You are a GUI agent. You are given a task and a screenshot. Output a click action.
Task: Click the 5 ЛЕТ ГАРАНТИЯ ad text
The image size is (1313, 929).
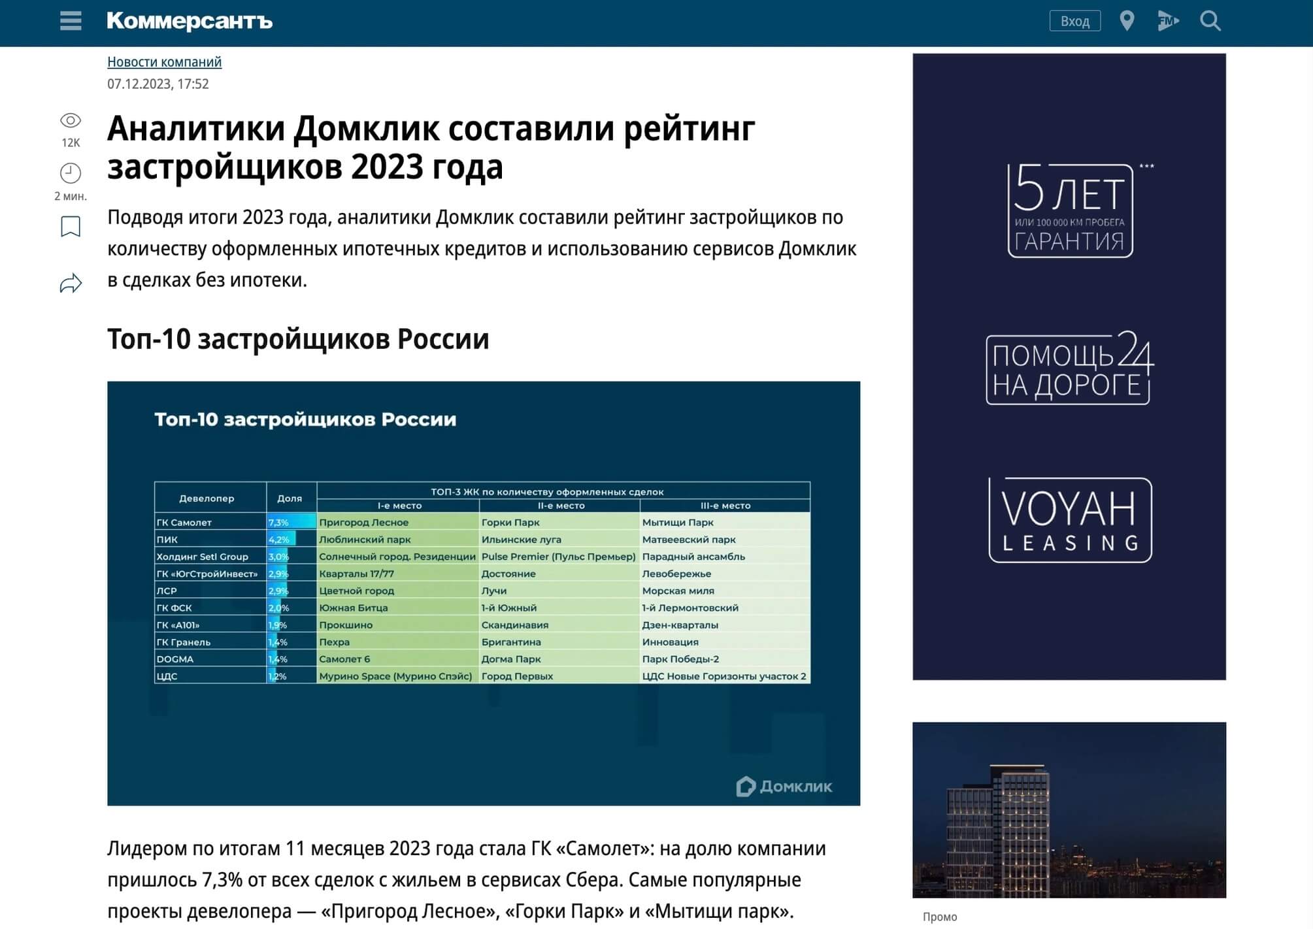pos(1069,210)
